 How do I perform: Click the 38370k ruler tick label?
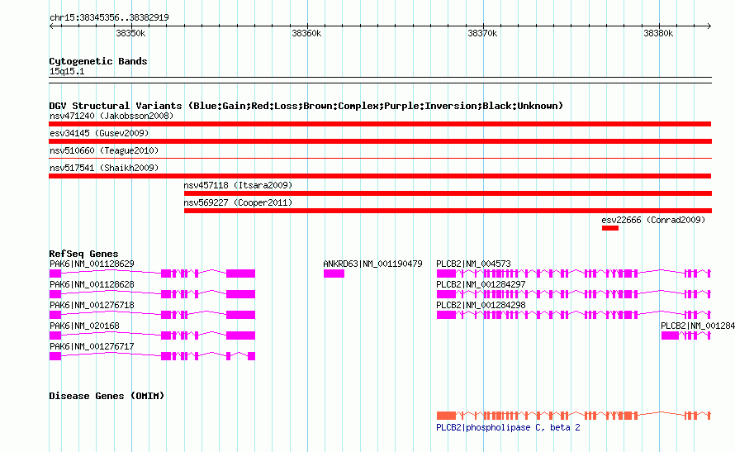point(482,33)
